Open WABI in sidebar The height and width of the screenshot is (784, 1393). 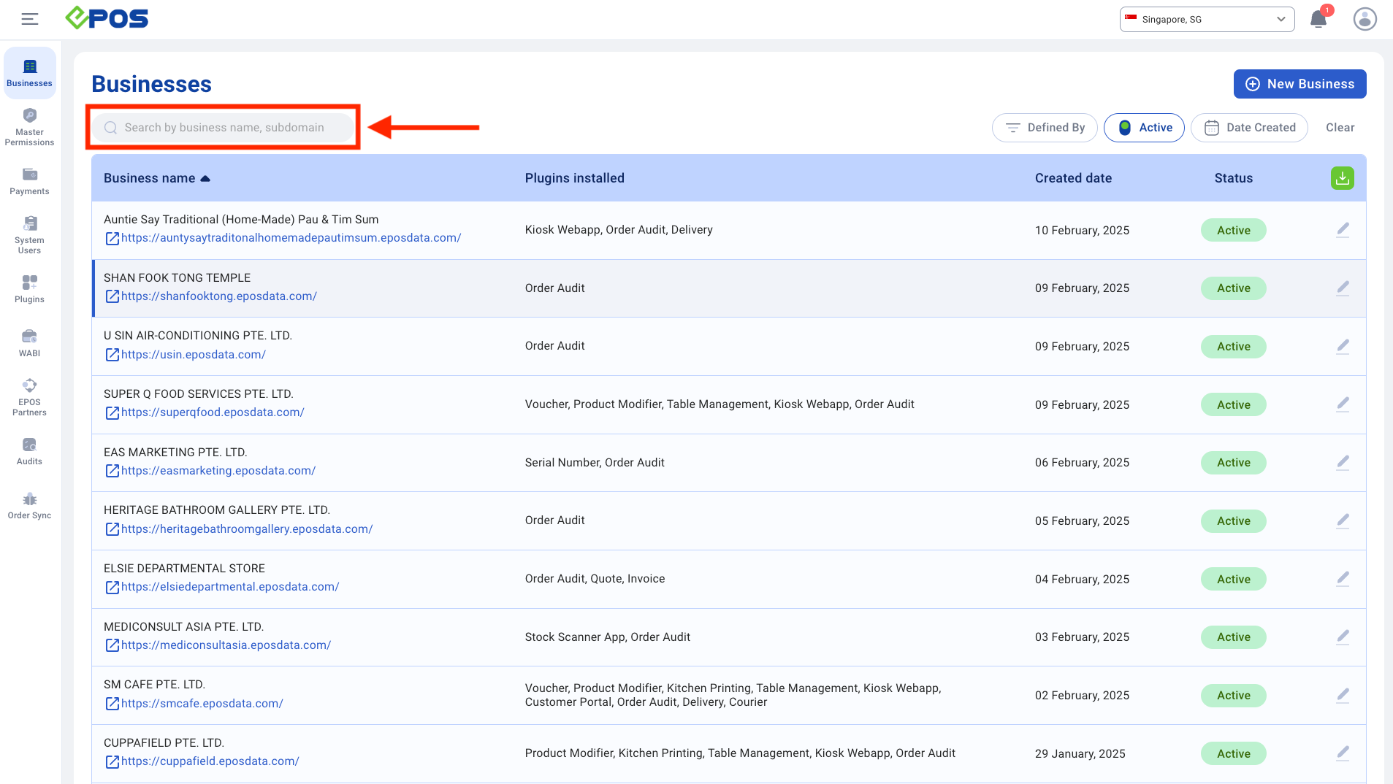coord(29,343)
